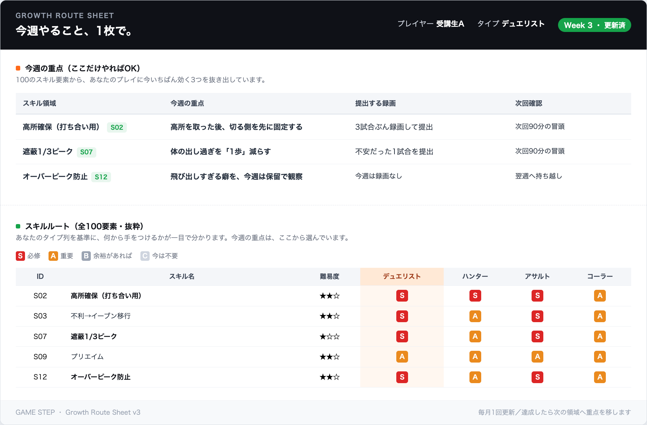Click 遮蔽1/3ピーク in the skill route table
Image resolution: width=647 pixels, height=425 pixels.
click(x=94, y=336)
